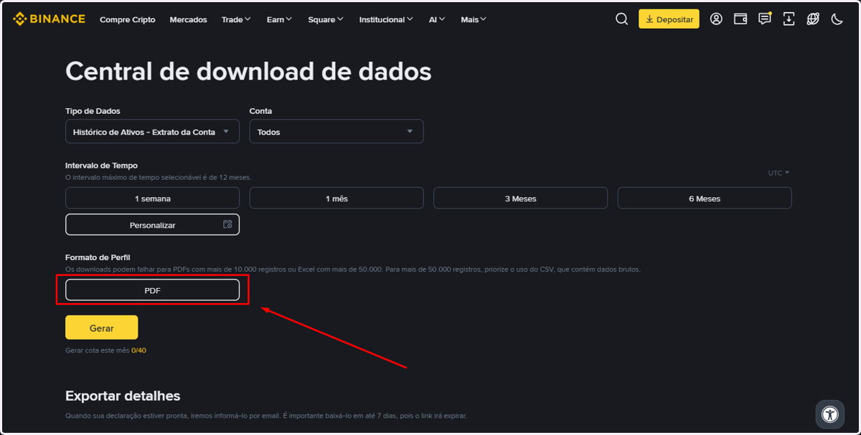Open the Conta dropdown showing Todos
861x435 pixels.
(x=337, y=132)
